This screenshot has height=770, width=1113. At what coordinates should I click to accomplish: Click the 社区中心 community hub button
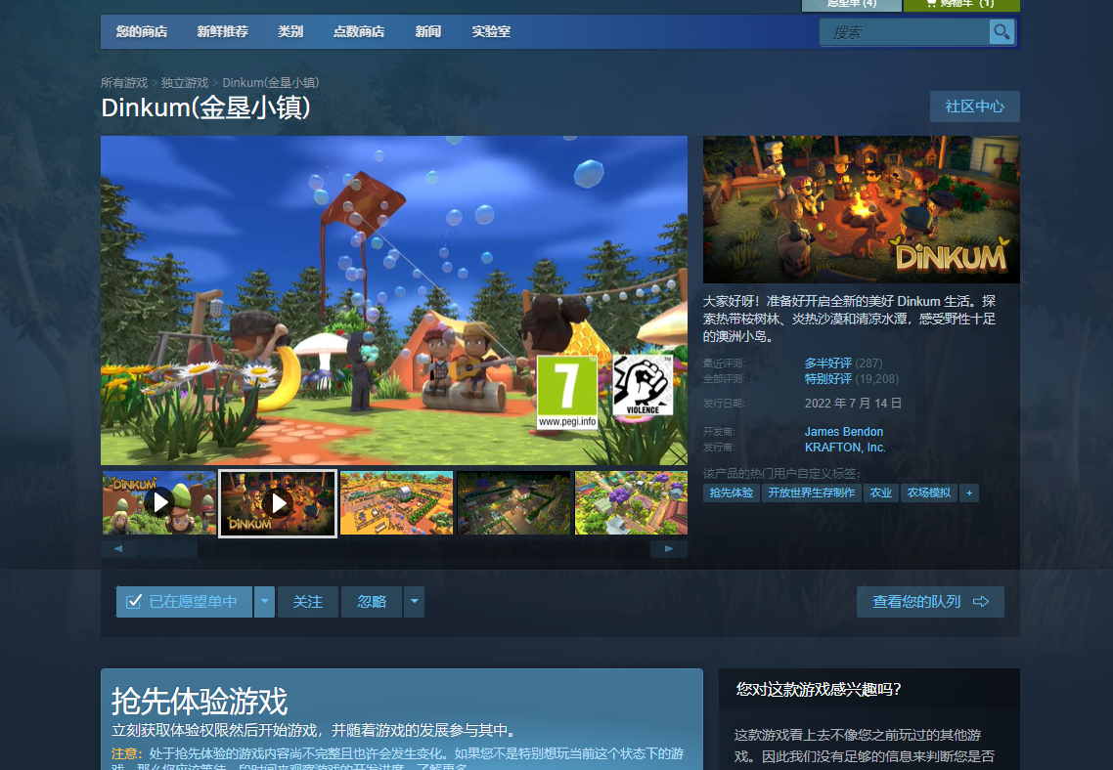pyautogui.click(x=974, y=107)
